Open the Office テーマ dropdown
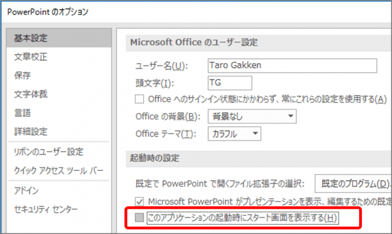392x234 pixels. (x=234, y=134)
